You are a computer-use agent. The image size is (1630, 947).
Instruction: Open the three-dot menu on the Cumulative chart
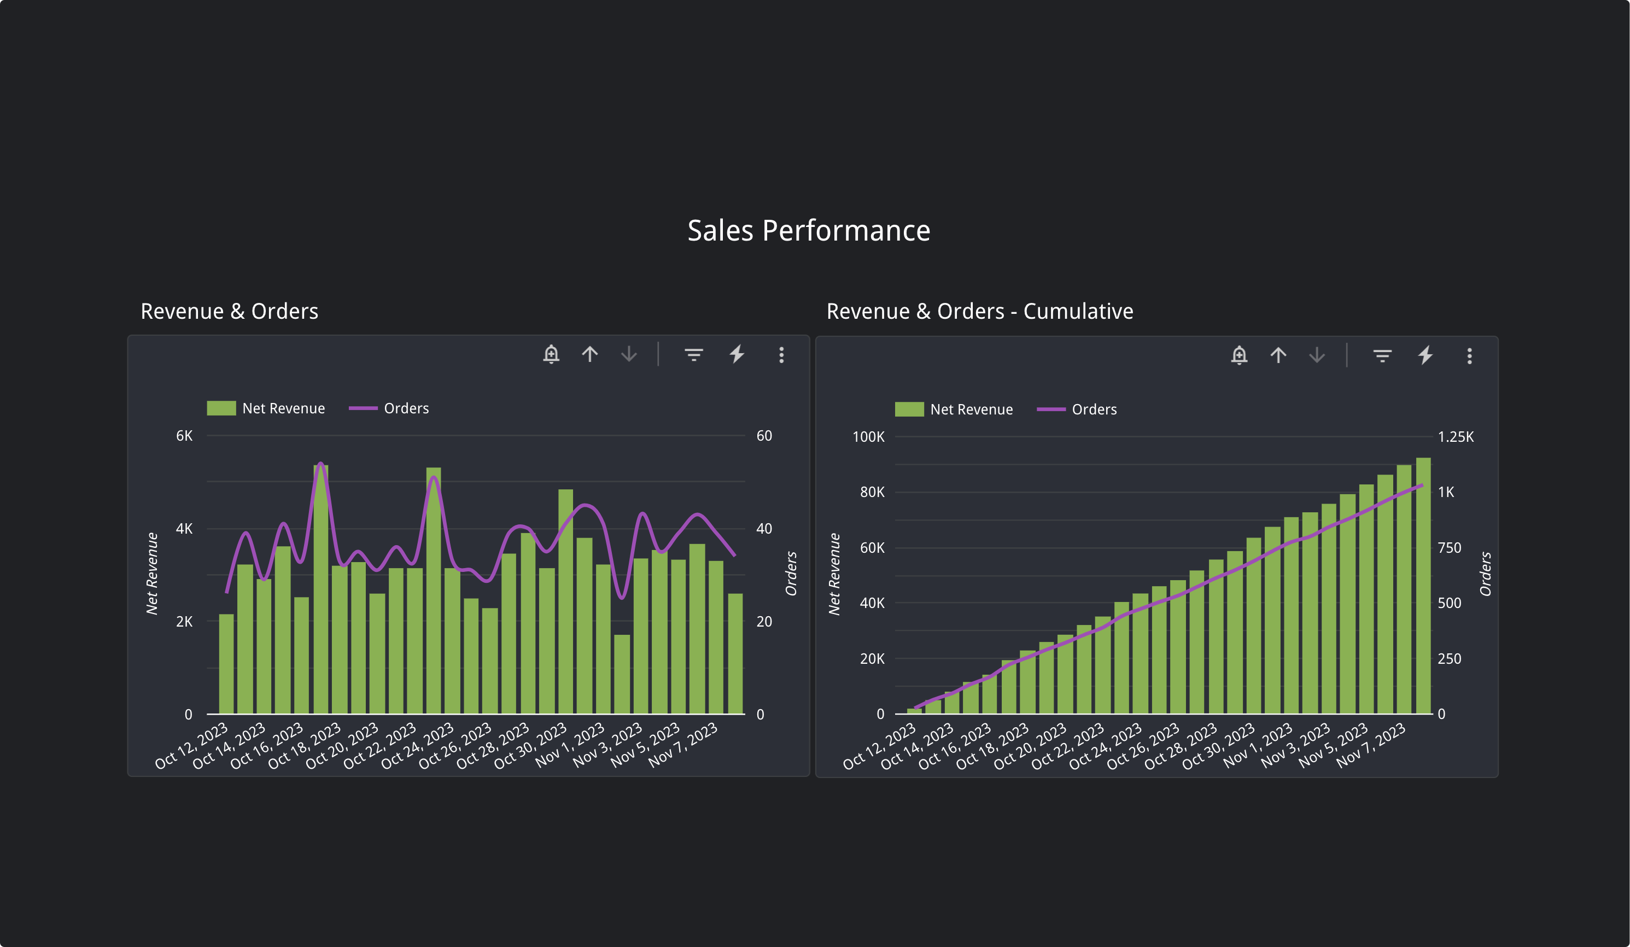(x=1470, y=356)
